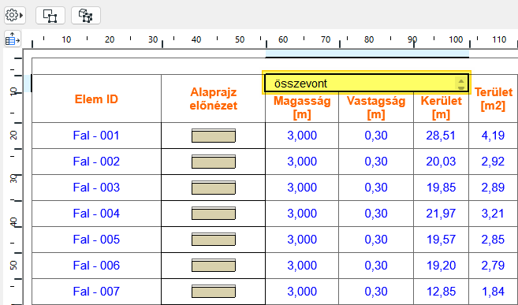This screenshot has width=518, height=305.
Task: Click the area value 4,19
Action: [x=493, y=136]
